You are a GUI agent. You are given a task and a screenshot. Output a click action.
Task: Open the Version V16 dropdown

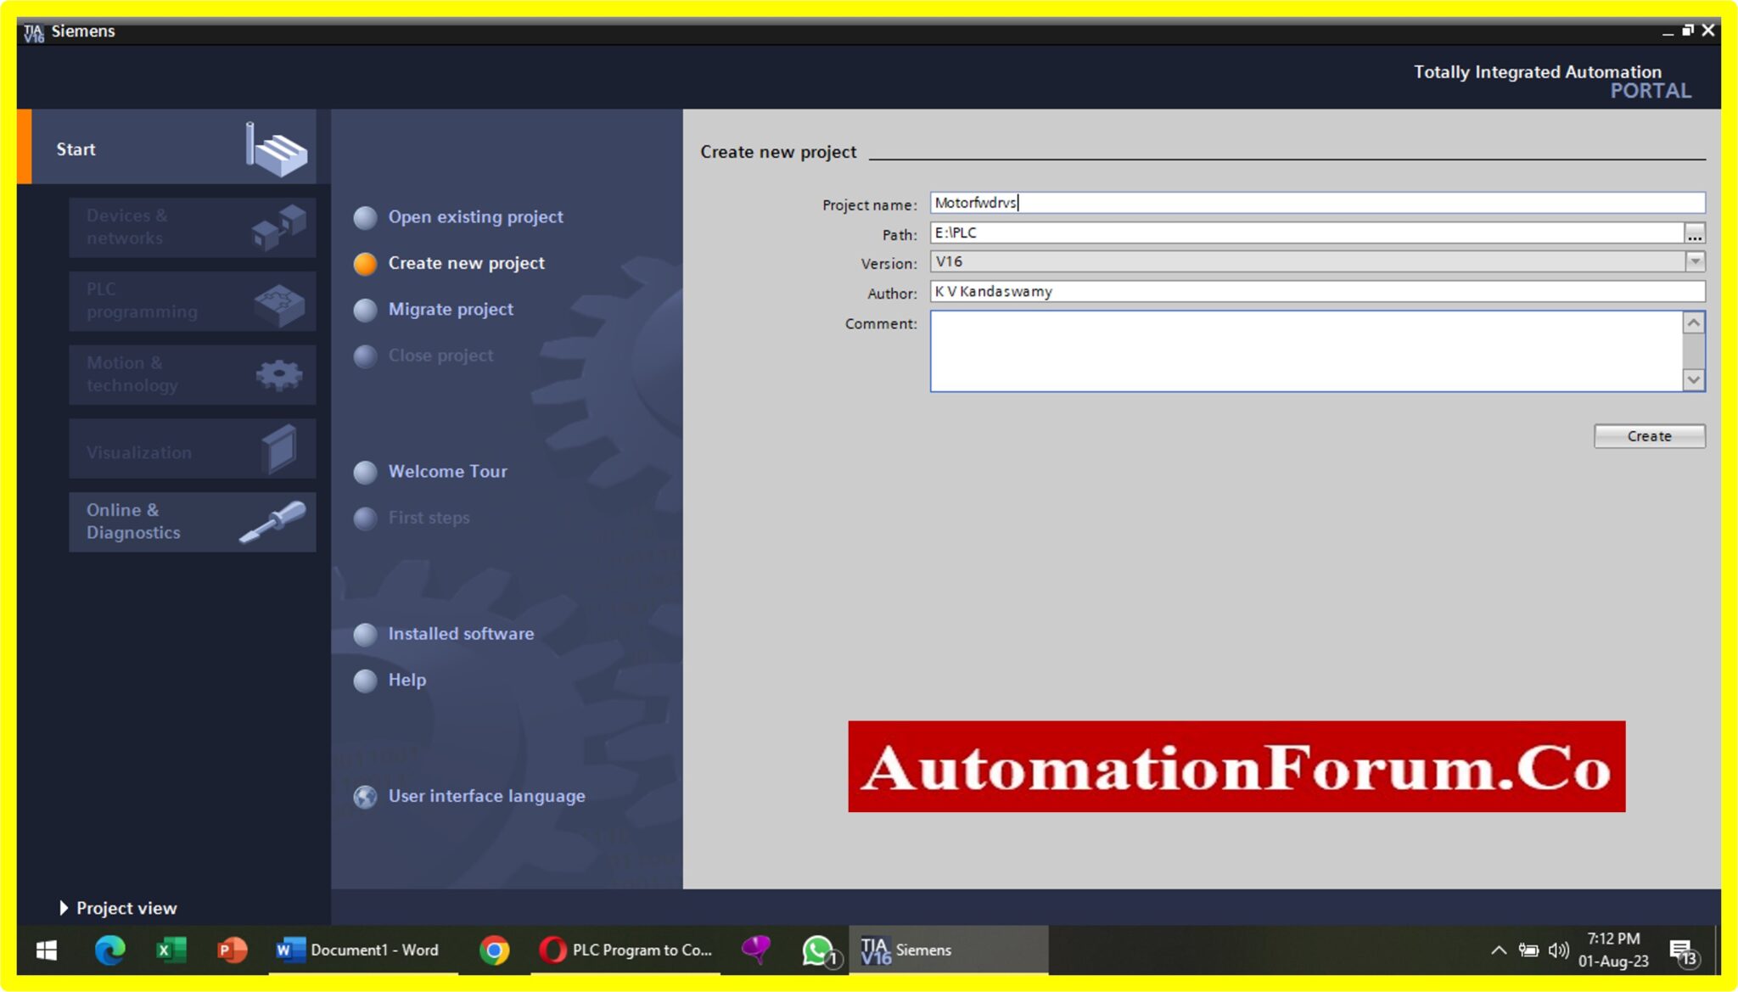[x=1694, y=261]
